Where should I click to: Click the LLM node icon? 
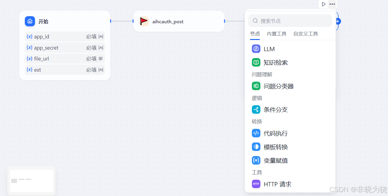pos(256,49)
